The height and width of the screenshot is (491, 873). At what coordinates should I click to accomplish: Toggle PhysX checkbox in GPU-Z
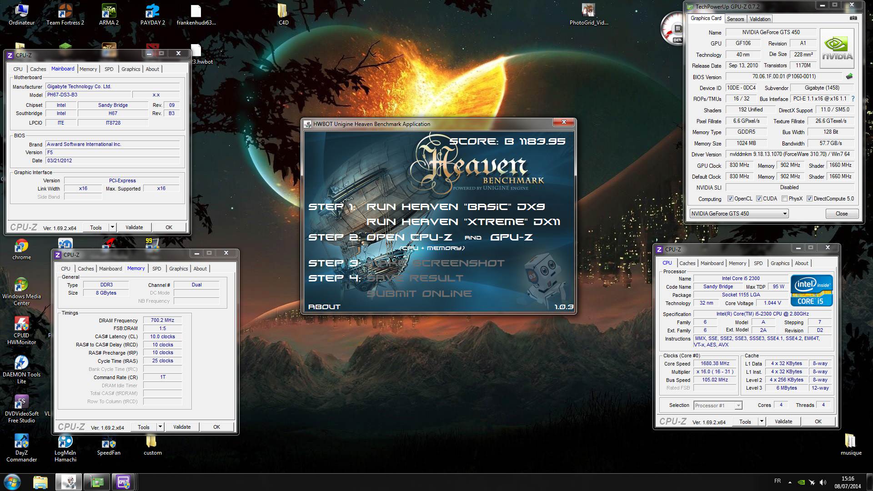pos(784,199)
